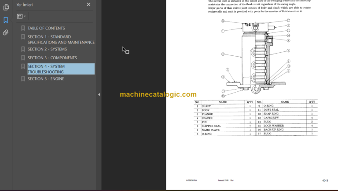Click PIN in the parts table

click(204, 122)
